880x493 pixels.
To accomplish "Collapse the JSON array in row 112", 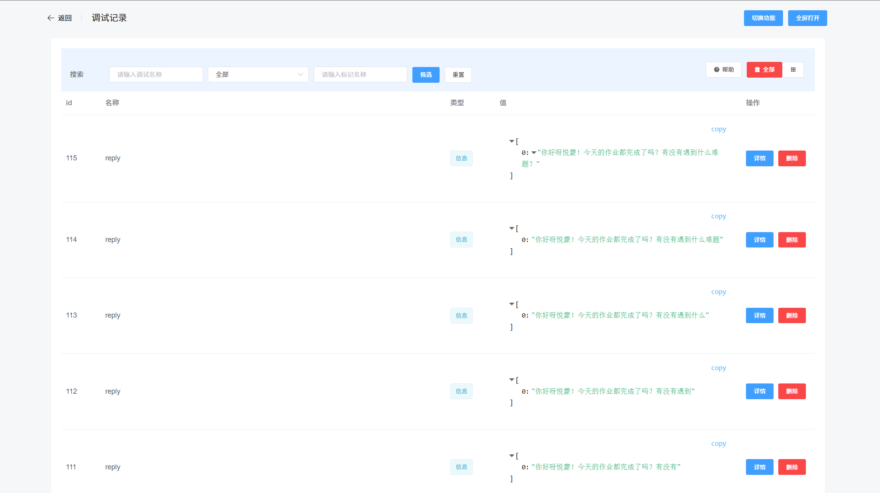I will (511, 380).
